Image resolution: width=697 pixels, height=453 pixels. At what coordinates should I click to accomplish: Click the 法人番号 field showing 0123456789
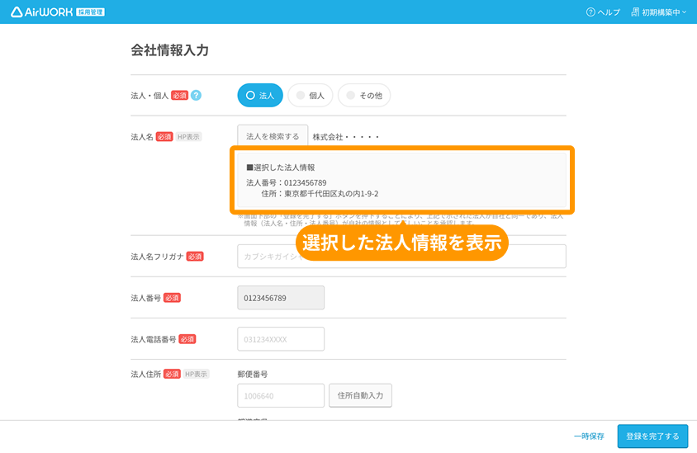click(x=281, y=298)
